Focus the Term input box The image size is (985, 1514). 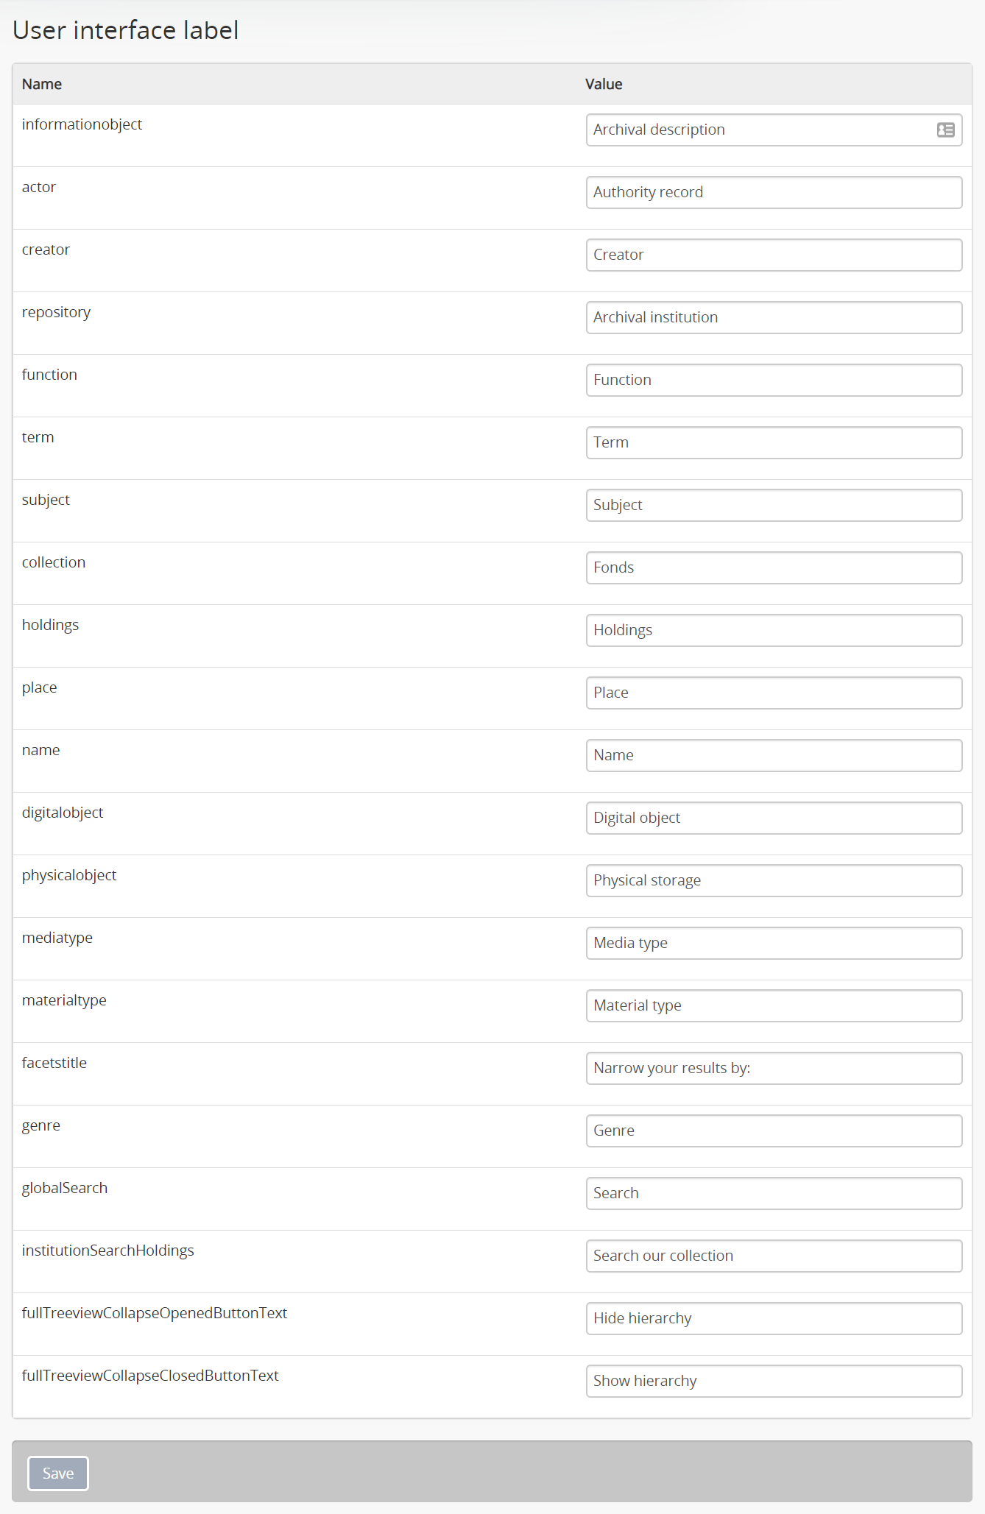773,442
